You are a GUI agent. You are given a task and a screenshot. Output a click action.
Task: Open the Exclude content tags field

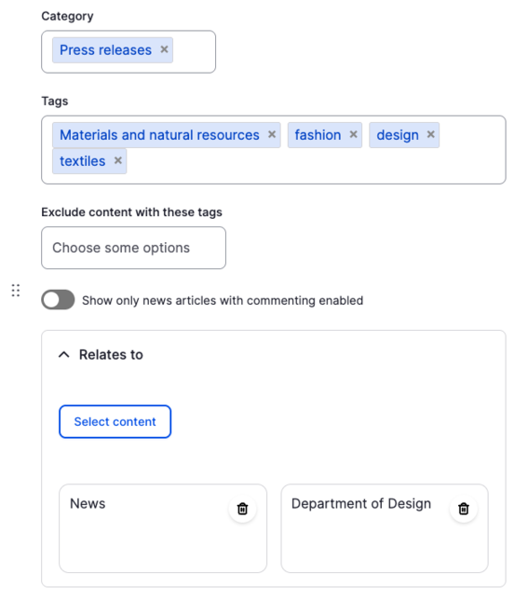click(133, 248)
